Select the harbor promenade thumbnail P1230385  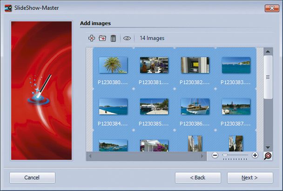click(154, 106)
